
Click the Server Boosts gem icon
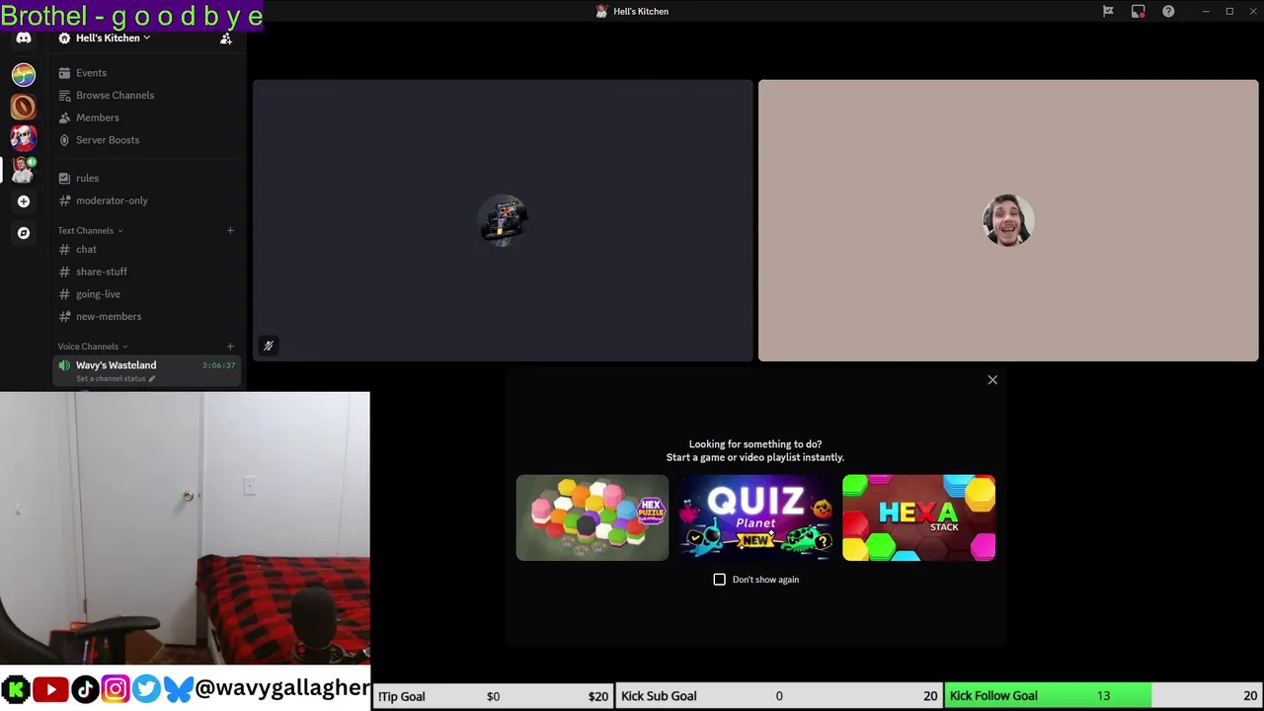pos(64,140)
